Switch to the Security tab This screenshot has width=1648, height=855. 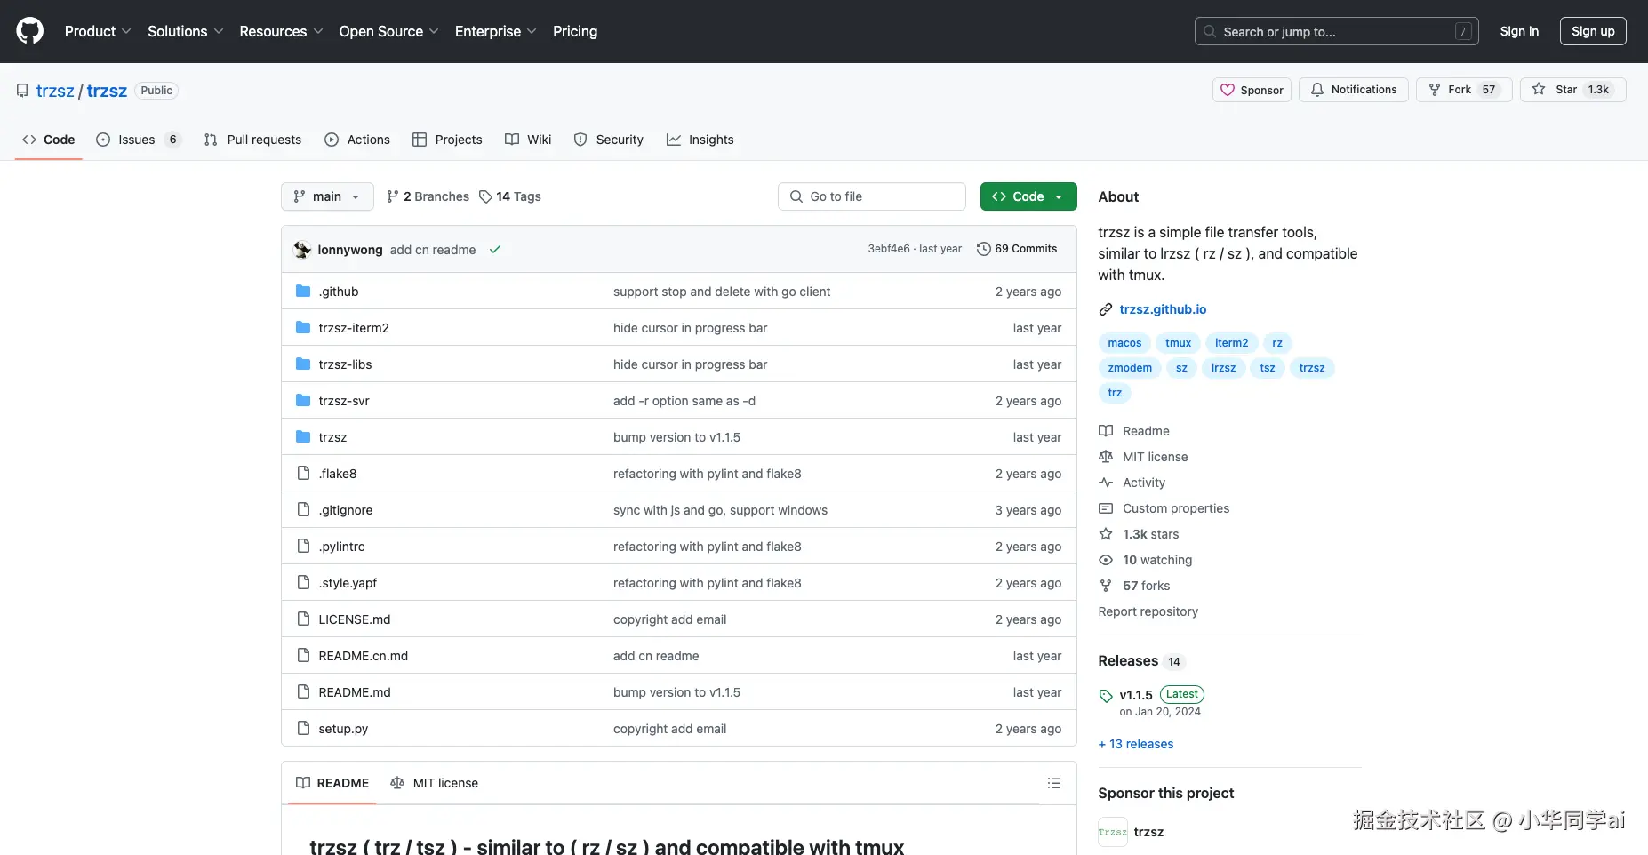tap(609, 140)
